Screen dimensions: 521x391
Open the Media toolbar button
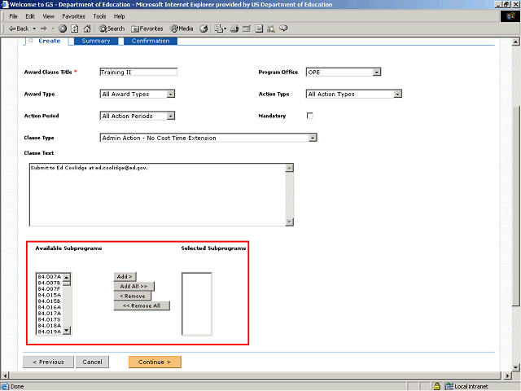coord(182,29)
